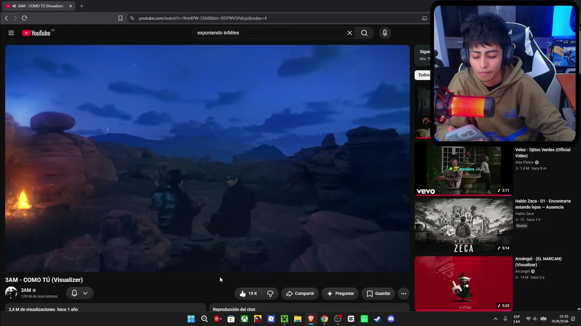581x326 pixels.
Task: Open Steam from the taskbar
Action: click(x=378, y=319)
